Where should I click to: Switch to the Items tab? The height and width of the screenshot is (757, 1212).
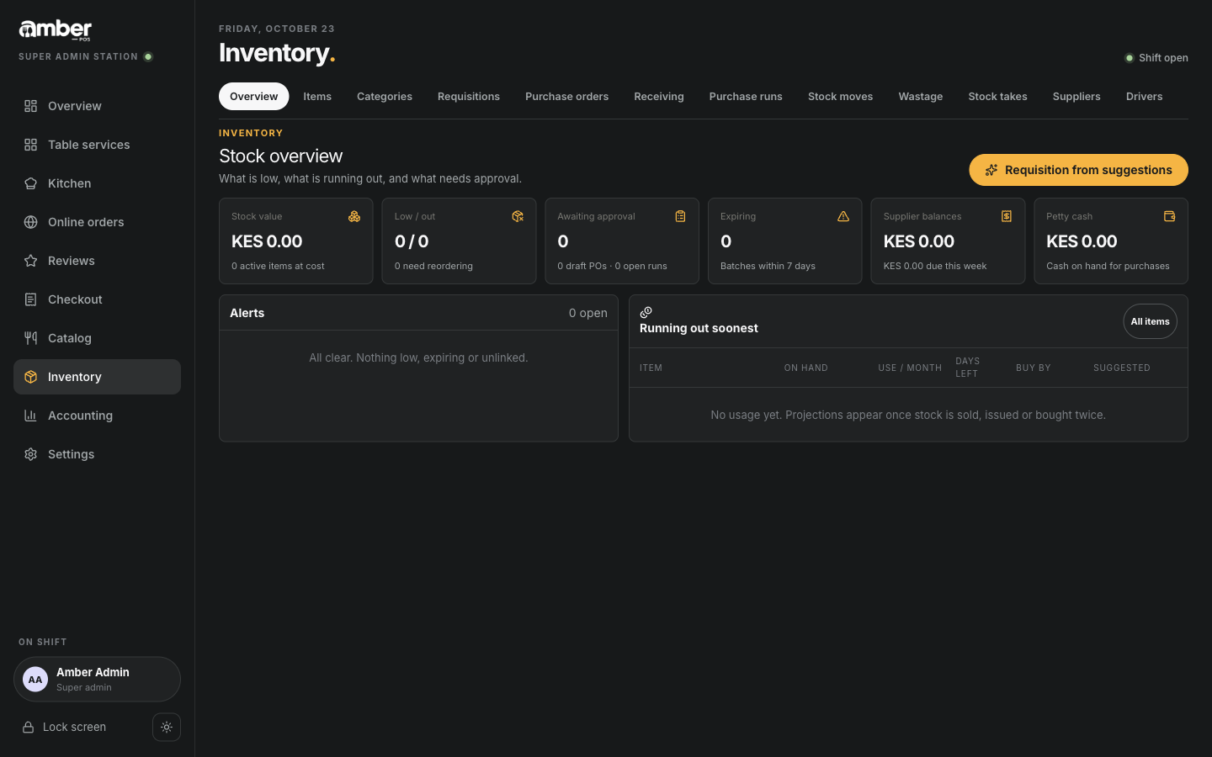point(317,97)
